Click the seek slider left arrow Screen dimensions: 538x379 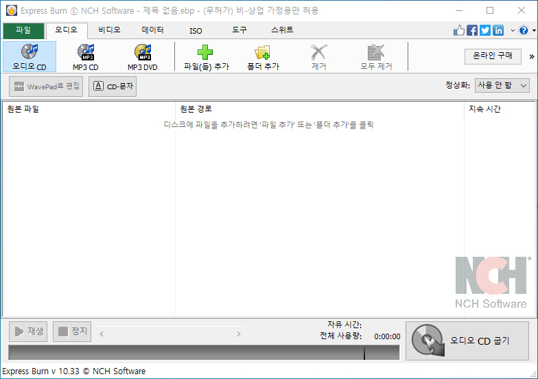pos(102,334)
